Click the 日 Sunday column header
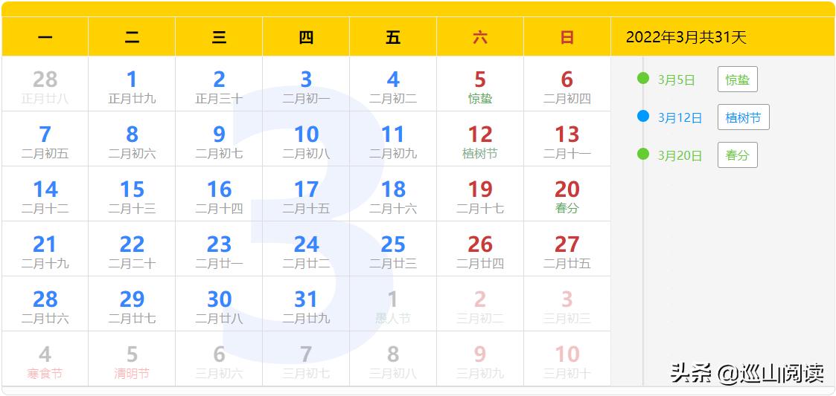The width and height of the screenshot is (836, 396). coord(567,36)
